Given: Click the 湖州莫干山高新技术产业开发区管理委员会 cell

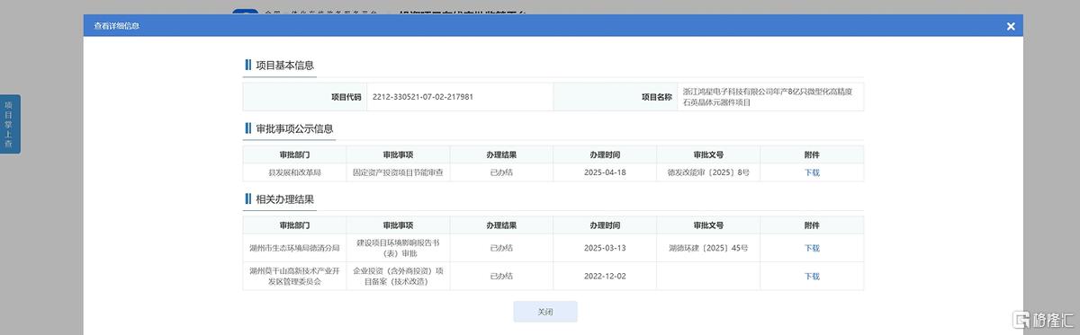Looking at the screenshot, I should [294, 277].
